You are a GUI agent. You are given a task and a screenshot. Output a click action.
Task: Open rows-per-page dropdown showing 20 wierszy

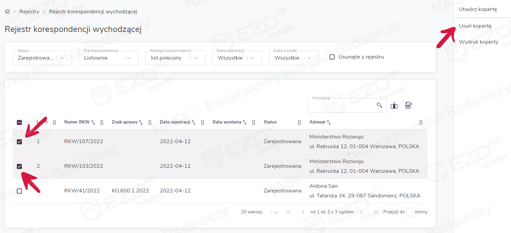tap(276, 212)
